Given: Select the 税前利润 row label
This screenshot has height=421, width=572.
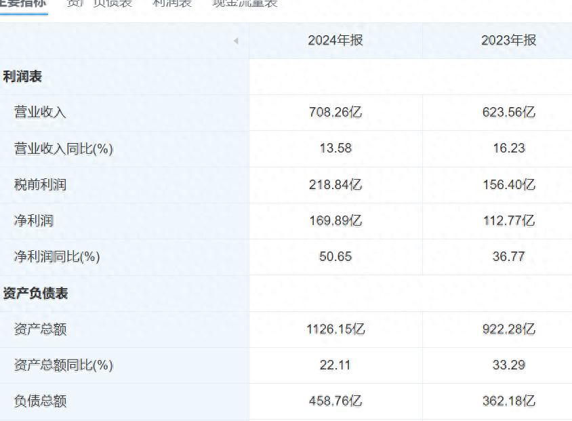Looking at the screenshot, I should pos(40,184).
